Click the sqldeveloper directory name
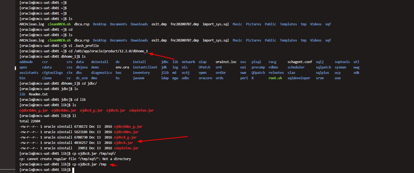Image resolution: width=414 pixels, height=173 pixels. [x=299, y=78]
